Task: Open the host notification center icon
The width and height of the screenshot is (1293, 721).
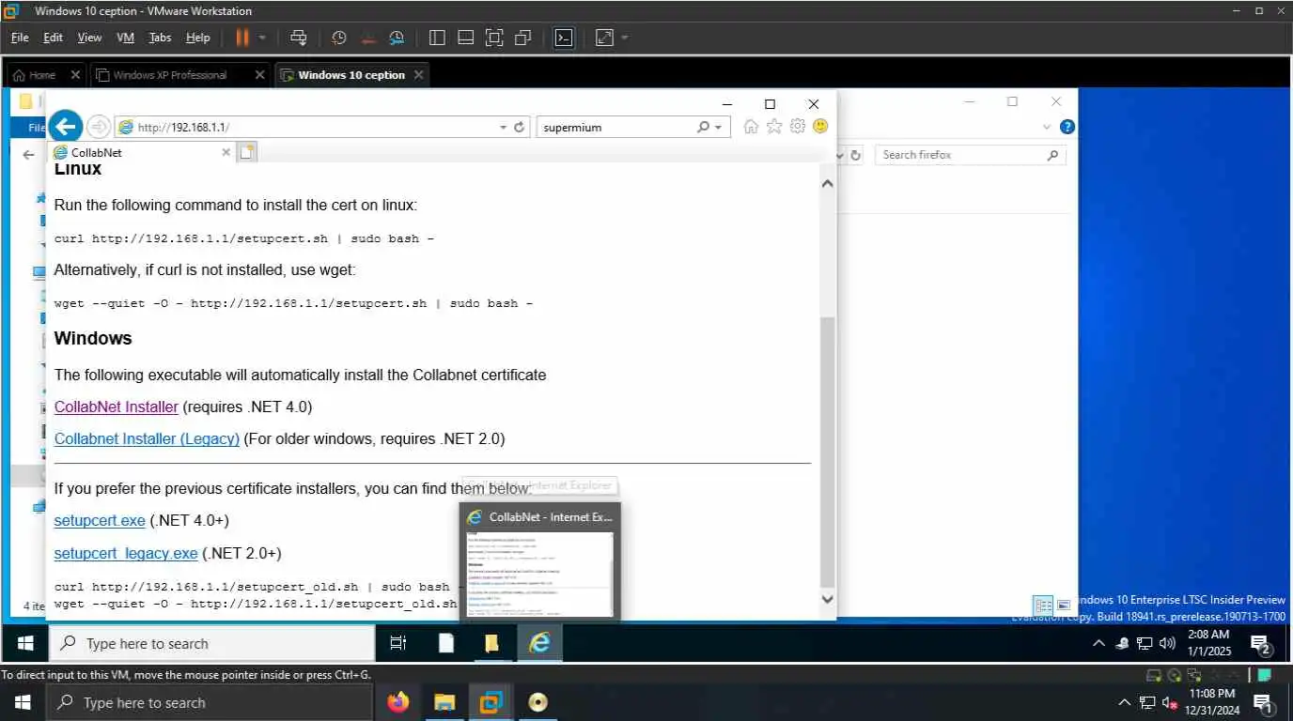Action: pos(1264,702)
